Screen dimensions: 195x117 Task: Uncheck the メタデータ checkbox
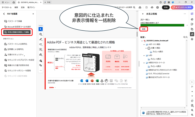coord(147,44)
